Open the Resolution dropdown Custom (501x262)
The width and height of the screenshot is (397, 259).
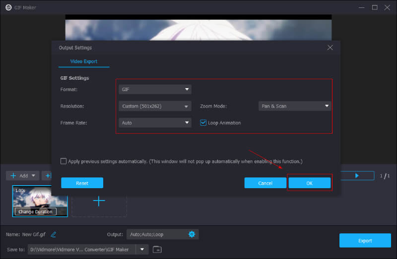155,106
